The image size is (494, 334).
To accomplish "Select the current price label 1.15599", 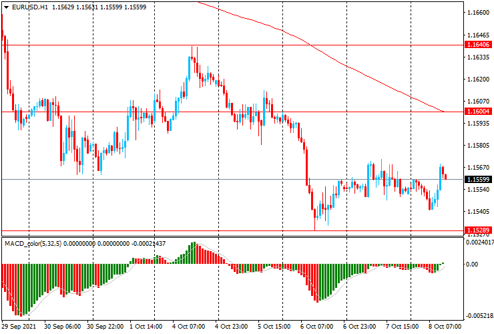I will click(x=478, y=180).
